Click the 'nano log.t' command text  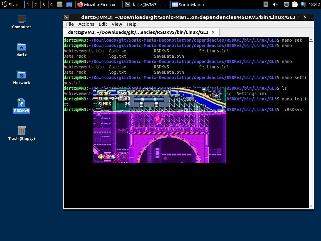point(294,99)
